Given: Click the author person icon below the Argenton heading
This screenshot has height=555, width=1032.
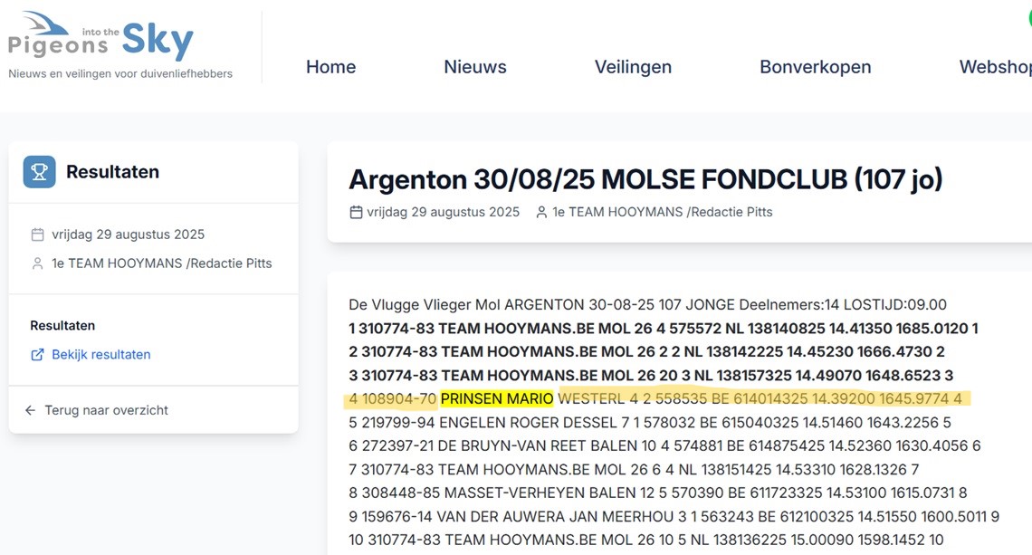Looking at the screenshot, I should click(541, 212).
